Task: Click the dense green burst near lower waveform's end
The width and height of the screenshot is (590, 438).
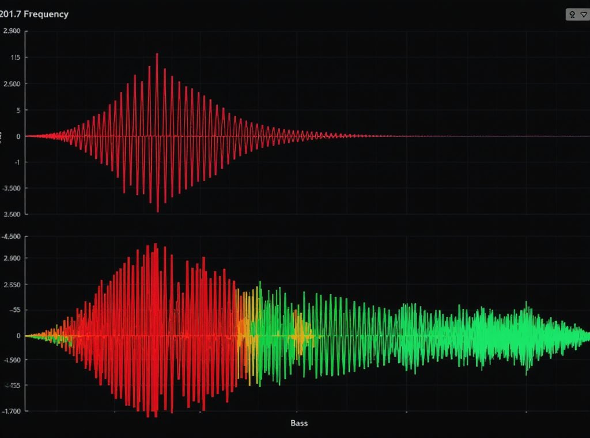Action: coord(527,337)
